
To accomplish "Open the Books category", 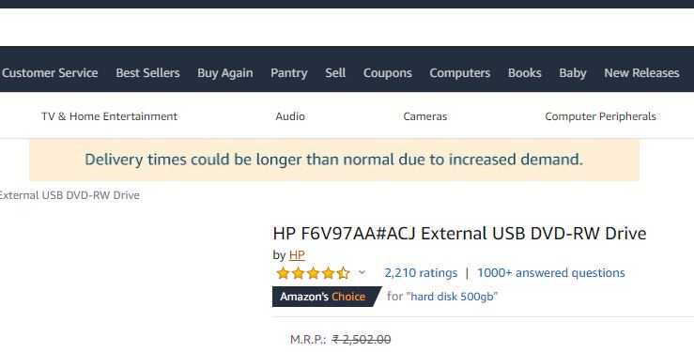I will (x=524, y=73).
